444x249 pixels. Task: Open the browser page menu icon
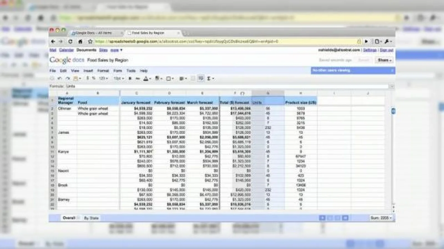[x=378, y=41]
